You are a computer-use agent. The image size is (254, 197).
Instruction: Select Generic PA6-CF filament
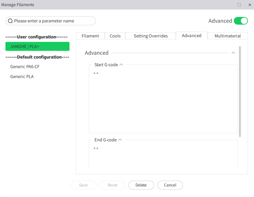pyautogui.click(x=25, y=67)
